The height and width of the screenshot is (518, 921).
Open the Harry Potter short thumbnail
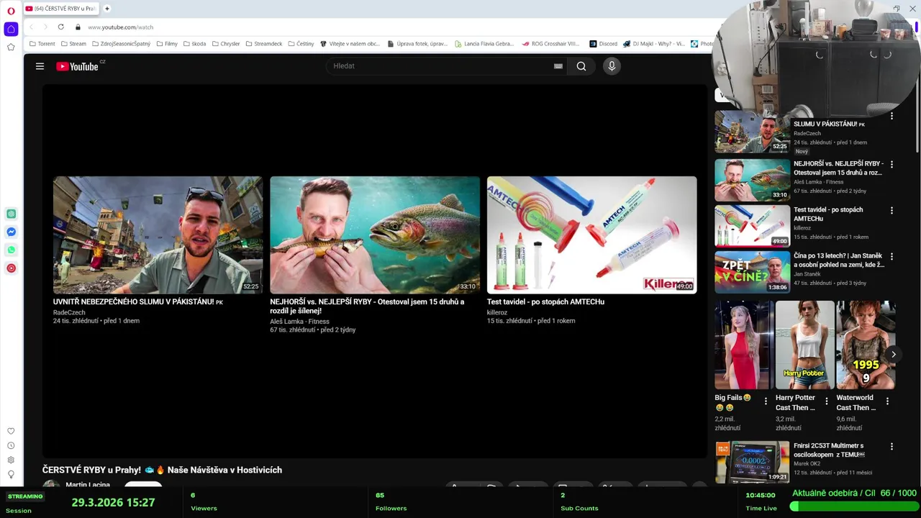805,345
